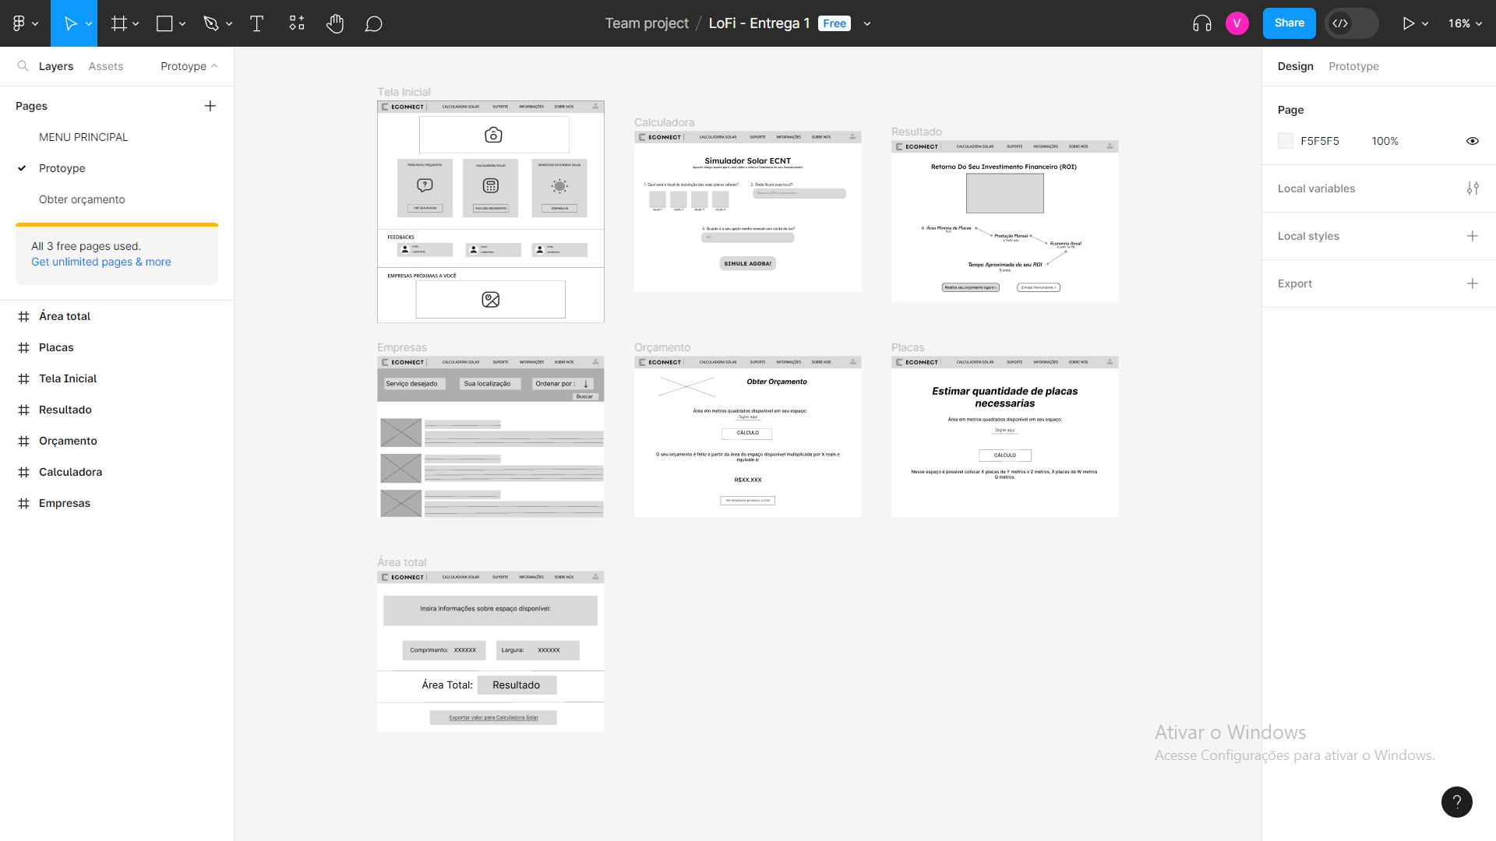Switch to the Prototype tab
Viewport: 1496px width, 841px height.
1353,66
